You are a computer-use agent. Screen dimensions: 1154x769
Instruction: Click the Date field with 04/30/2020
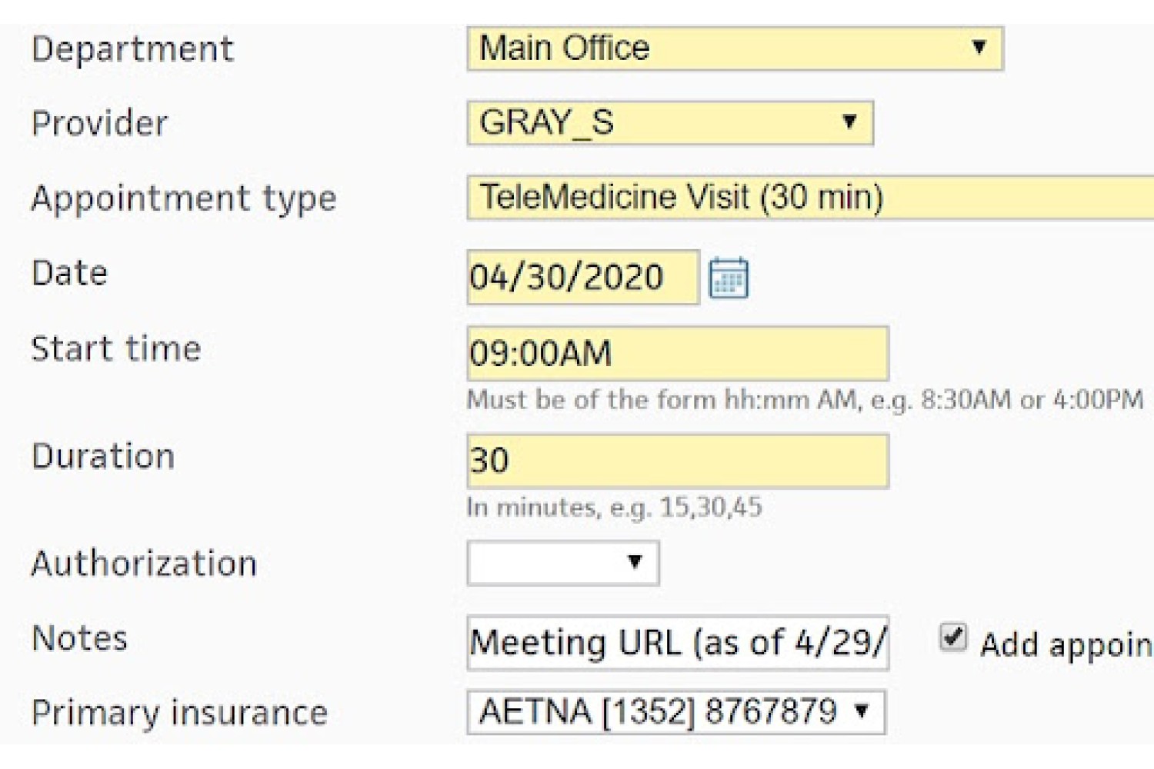click(582, 277)
